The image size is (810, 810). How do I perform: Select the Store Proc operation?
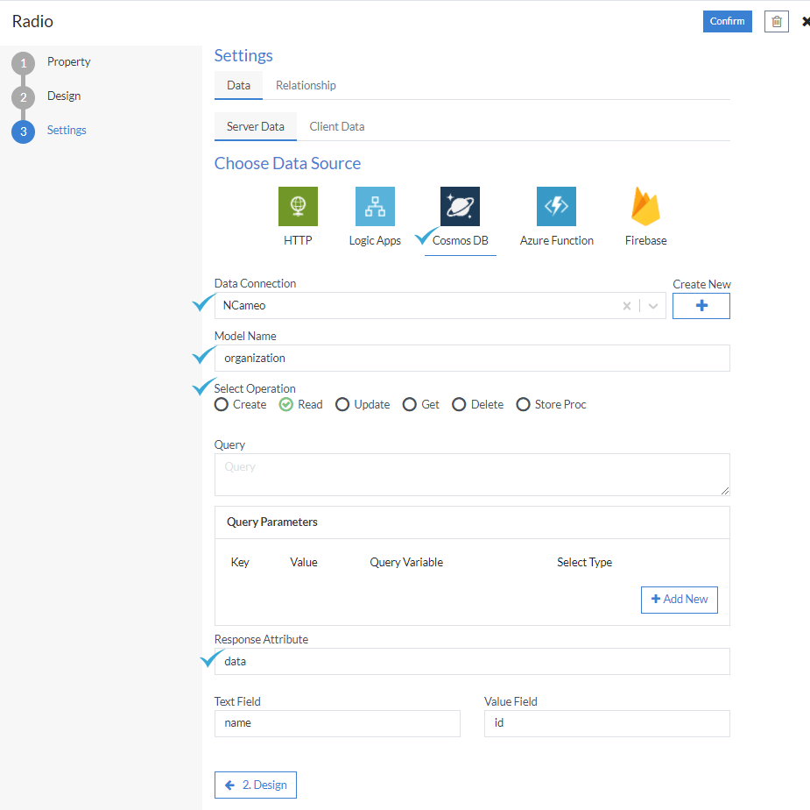(524, 404)
